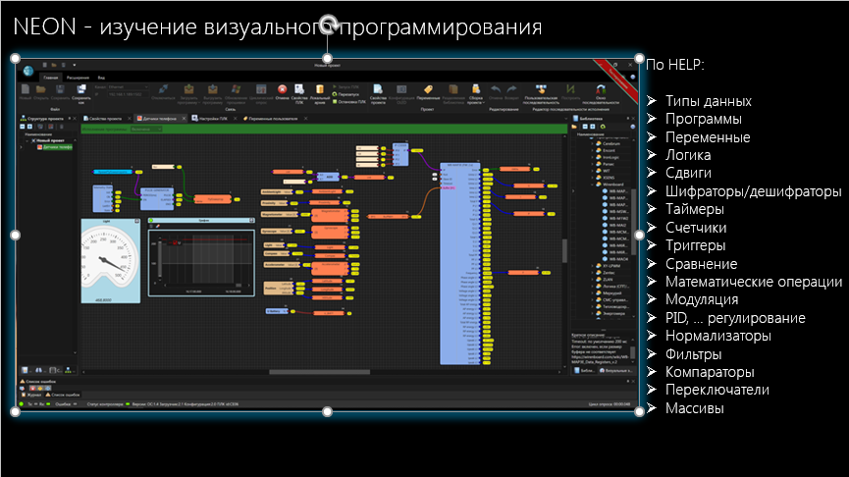This screenshot has height=477, width=849.
Task: Select the 'Логика' bullet
Action: click(688, 155)
